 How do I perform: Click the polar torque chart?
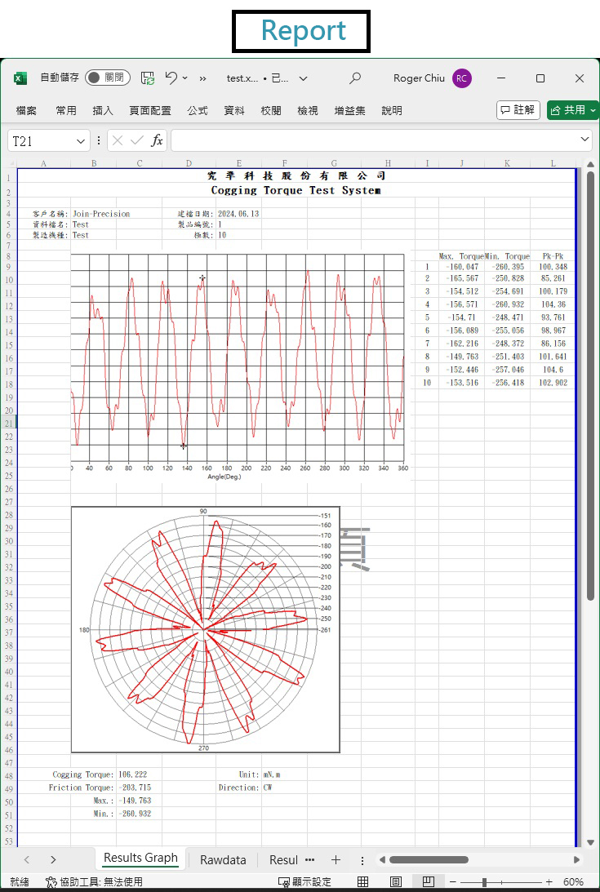point(206,629)
